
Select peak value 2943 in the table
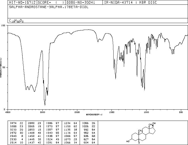pyautogui.click(x=13, y=136)
